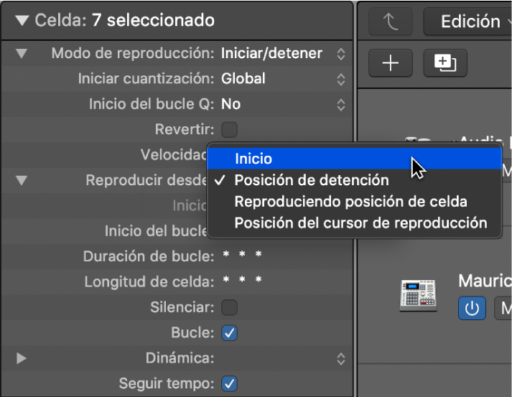This screenshot has height=397, width=512.
Task: Click the drum machine track icon
Action: tap(418, 296)
